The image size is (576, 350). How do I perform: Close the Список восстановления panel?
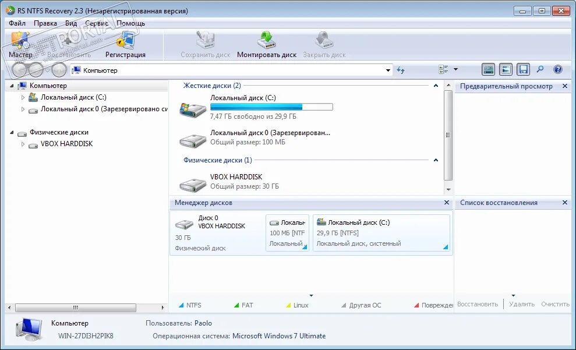coord(565,202)
